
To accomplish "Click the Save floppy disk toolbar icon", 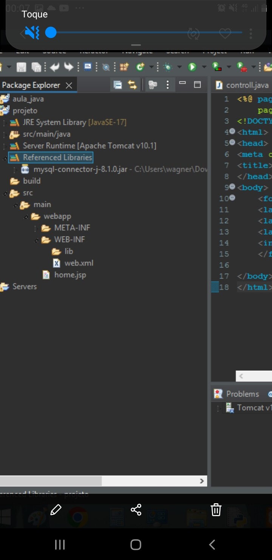I will [21, 67].
